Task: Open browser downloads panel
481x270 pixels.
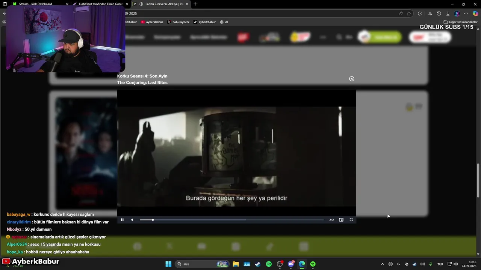Action: coord(448,13)
